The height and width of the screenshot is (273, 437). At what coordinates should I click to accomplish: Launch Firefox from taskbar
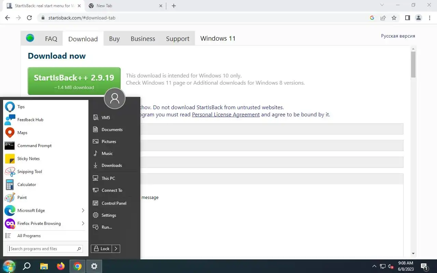(x=61, y=266)
